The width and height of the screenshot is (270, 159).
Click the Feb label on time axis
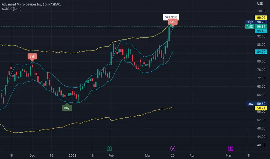point(111,156)
